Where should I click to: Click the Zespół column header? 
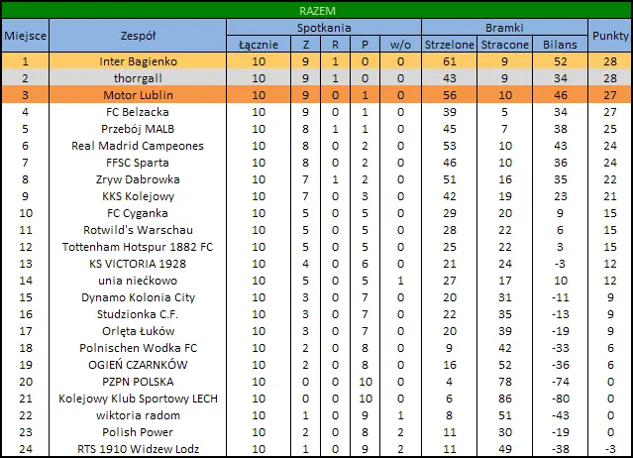pos(138,36)
